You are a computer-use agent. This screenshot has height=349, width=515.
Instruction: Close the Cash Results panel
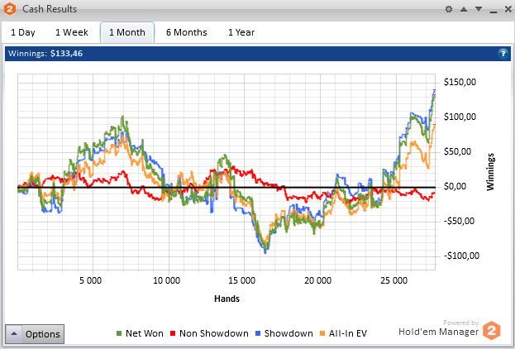point(508,9)
